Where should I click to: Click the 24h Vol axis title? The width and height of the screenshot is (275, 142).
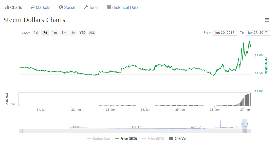point(7,99)
